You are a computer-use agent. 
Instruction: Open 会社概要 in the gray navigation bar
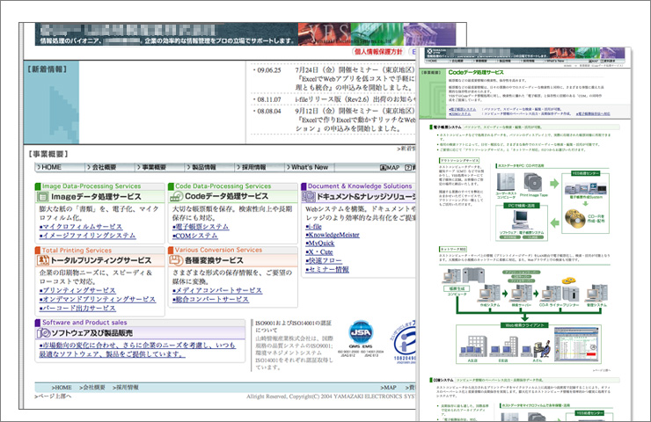click(x=101, y=167)
